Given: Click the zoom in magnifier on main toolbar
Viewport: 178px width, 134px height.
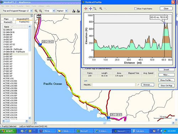Looking at the screenshot, I should pos(36,11).
